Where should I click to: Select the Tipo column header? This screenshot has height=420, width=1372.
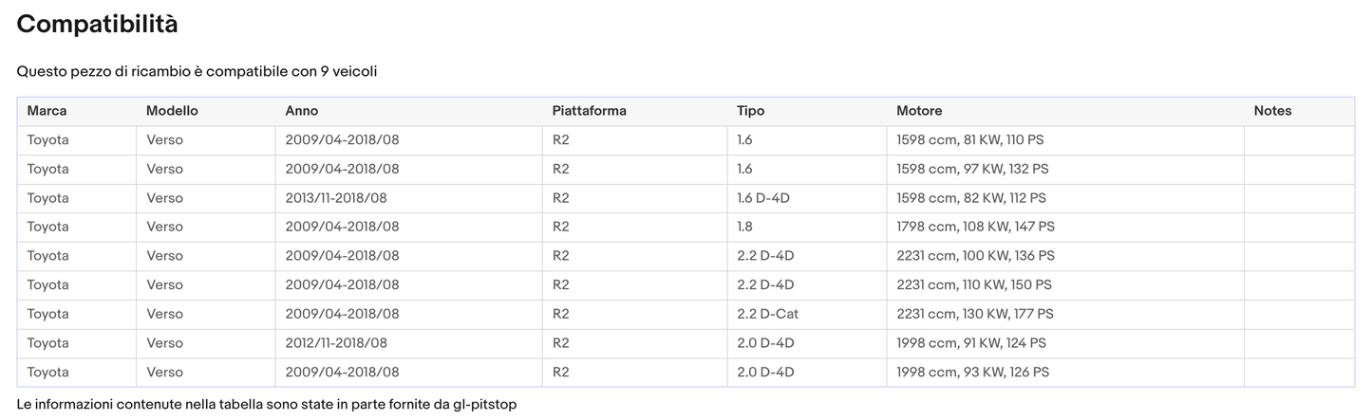(x=750, y=111)
